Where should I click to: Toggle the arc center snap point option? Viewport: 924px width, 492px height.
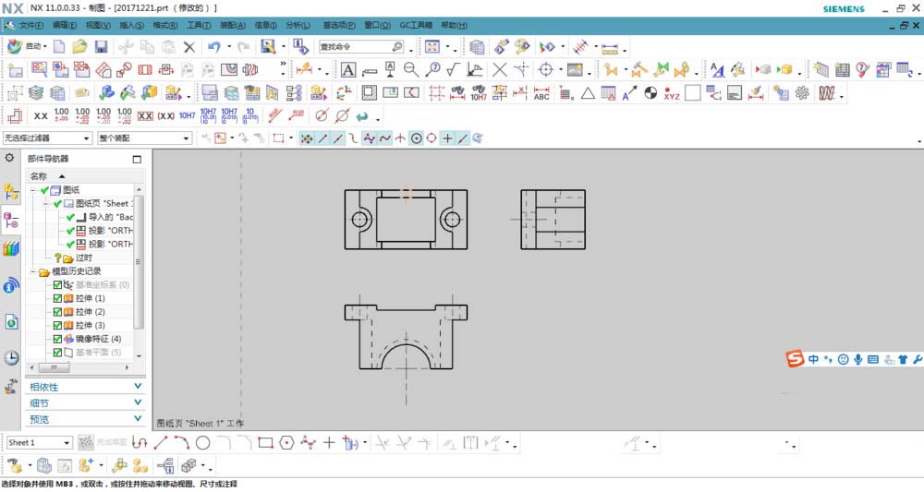tap(416, 138)
